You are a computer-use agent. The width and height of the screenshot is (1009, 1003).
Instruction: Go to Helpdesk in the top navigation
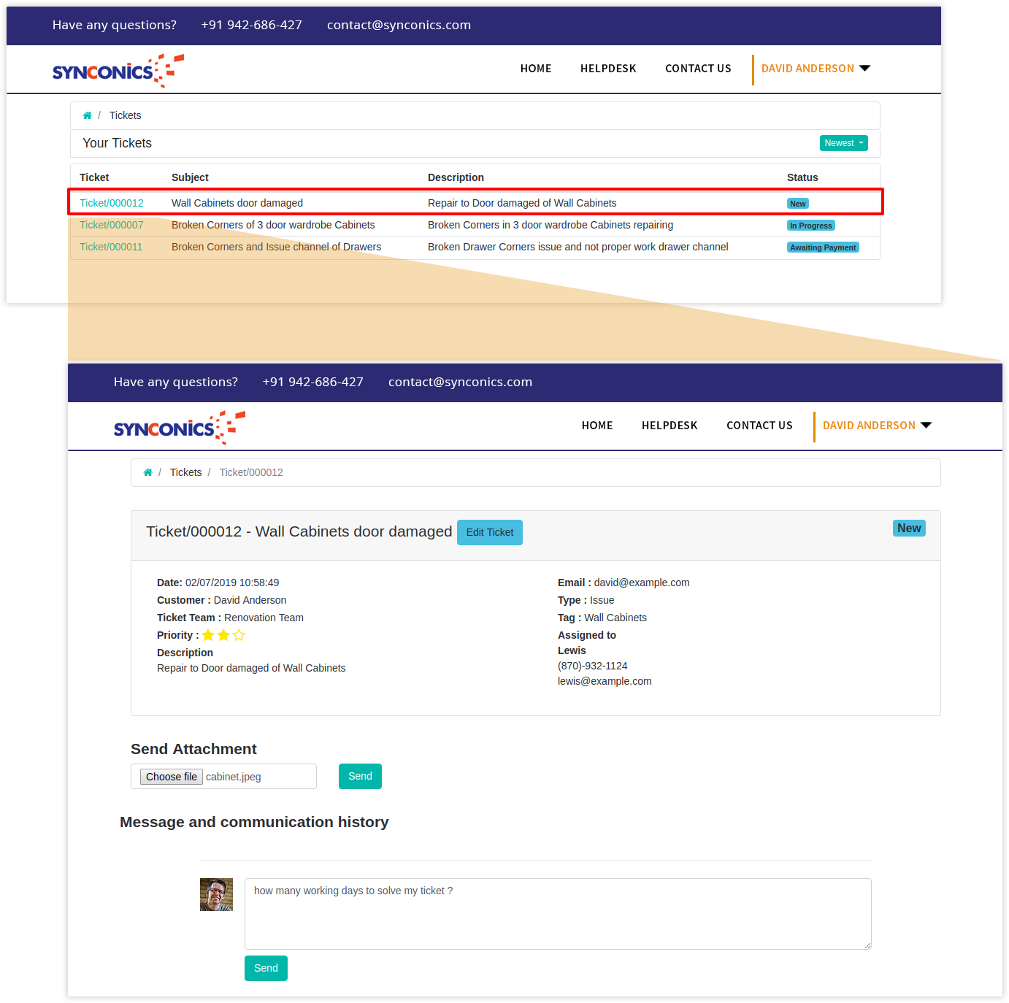(x=608, y=69)
